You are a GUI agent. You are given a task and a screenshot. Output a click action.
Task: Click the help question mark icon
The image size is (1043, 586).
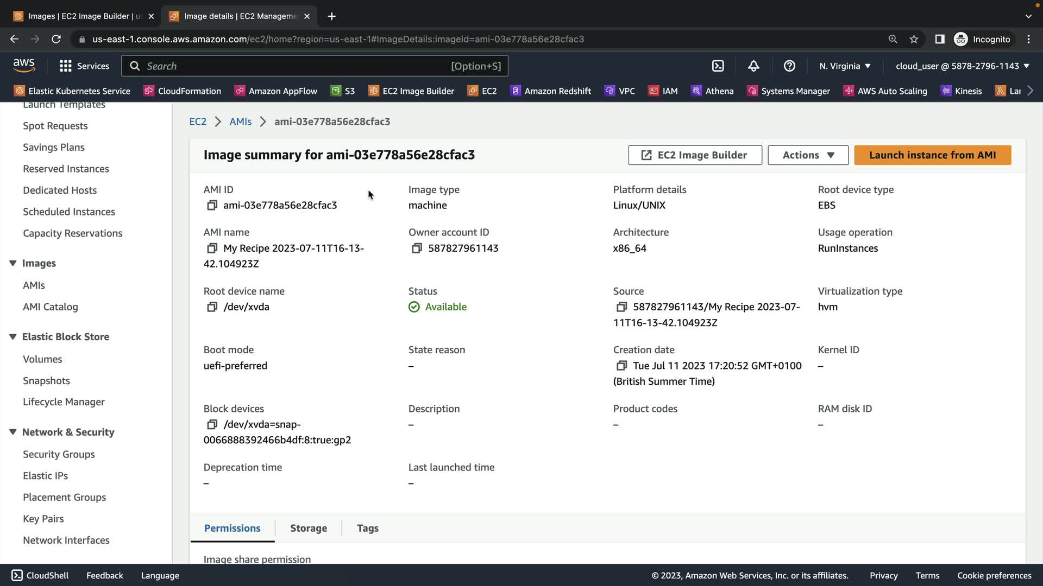tap(789, 66)
